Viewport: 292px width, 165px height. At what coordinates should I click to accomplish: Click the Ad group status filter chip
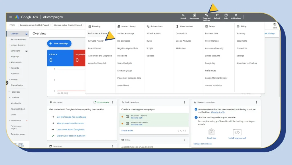(68, 25)
